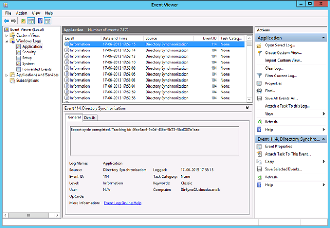Select the event logged at 17-06-2013 17:53:08

point(154,68)
